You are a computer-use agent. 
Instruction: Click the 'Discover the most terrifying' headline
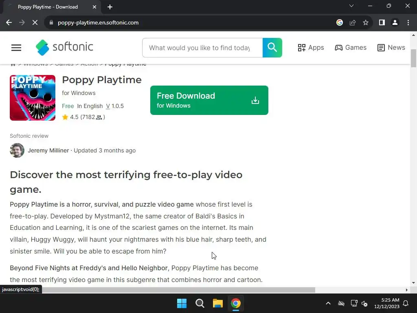[126, 182]
